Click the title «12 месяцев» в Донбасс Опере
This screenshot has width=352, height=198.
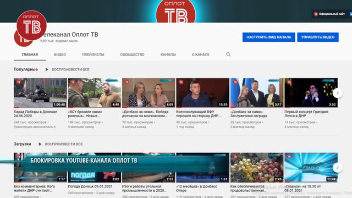click(197, 188)
